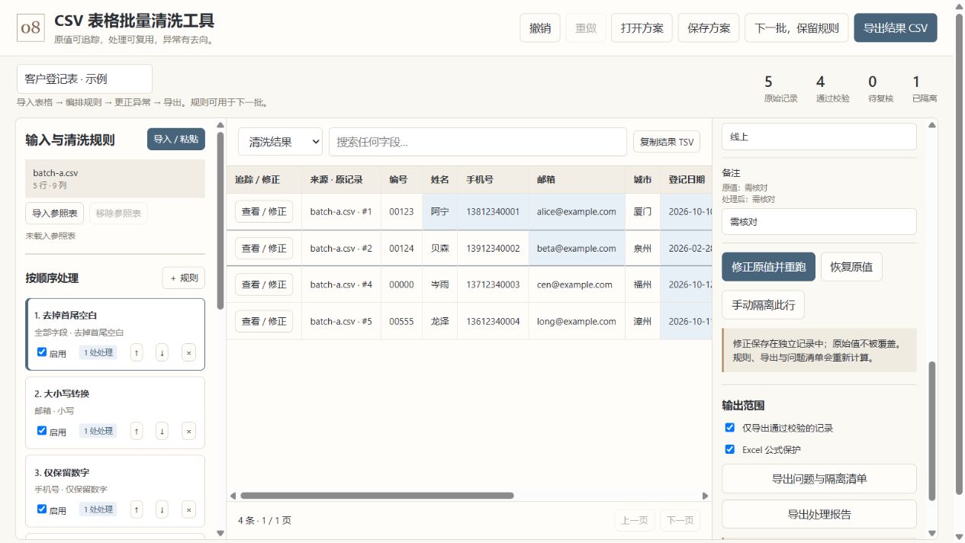The width and height of the screenshot is (965, 543).
Task: Click the field showing 线上
Action: click(x=819, y=137)
